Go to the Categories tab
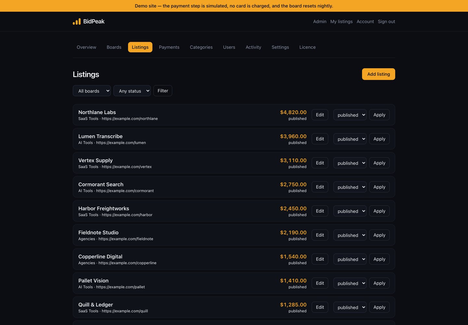468x325 pixels. coord(201,47)
